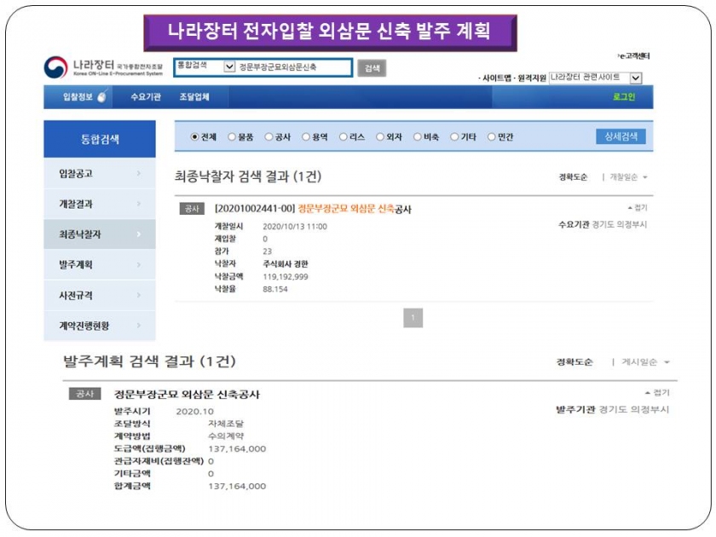Select the 외자 radio button
The height and width of the screenshot is (537, 716).
[380, 136]
